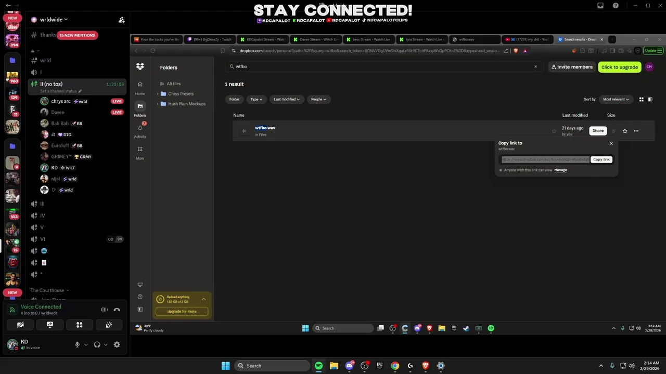Viewport: 666px width, 374px height.
Task: Close the Copy link to popup
Action: coord(611,143)
